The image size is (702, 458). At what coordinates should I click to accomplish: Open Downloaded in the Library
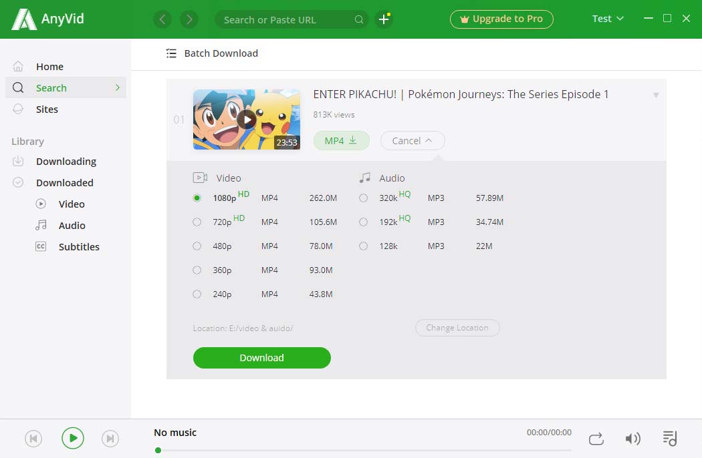pyautogui.click(x=66, y=182)
